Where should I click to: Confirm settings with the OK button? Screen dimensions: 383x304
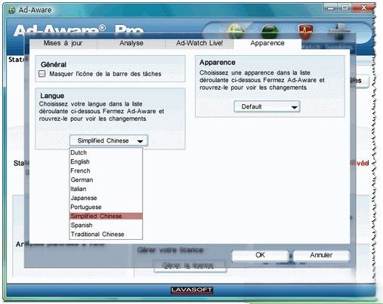tap(260, 255)
